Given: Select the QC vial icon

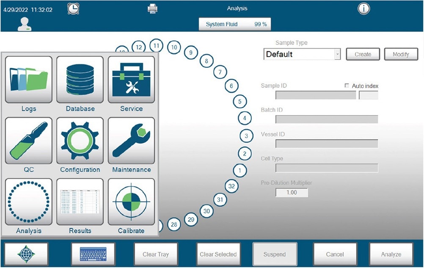Looking at the screenshot, I should click(x=28, y=141).
